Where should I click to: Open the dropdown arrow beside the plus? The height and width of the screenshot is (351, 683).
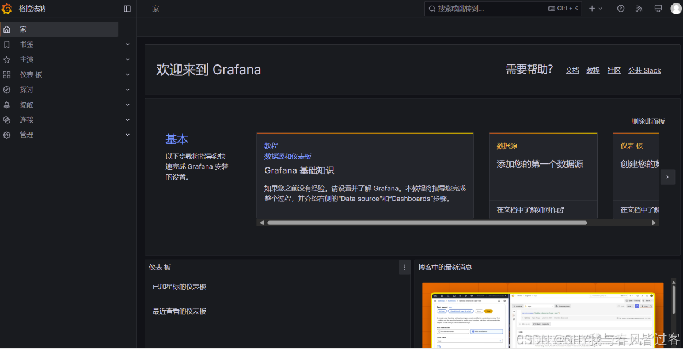[600, 9]
